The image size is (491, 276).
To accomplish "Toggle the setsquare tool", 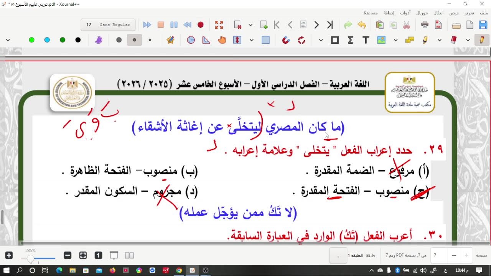I will (206, 40).
